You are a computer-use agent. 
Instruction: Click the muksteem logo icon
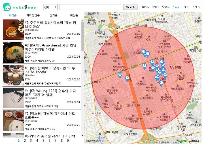(x=7, y=7)
